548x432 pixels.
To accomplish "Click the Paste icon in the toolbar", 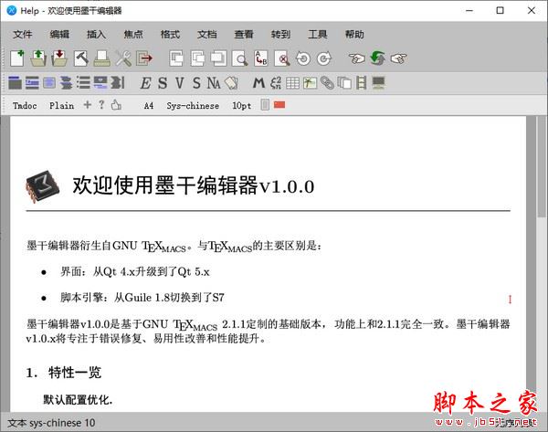I will (x=219, y=58).
